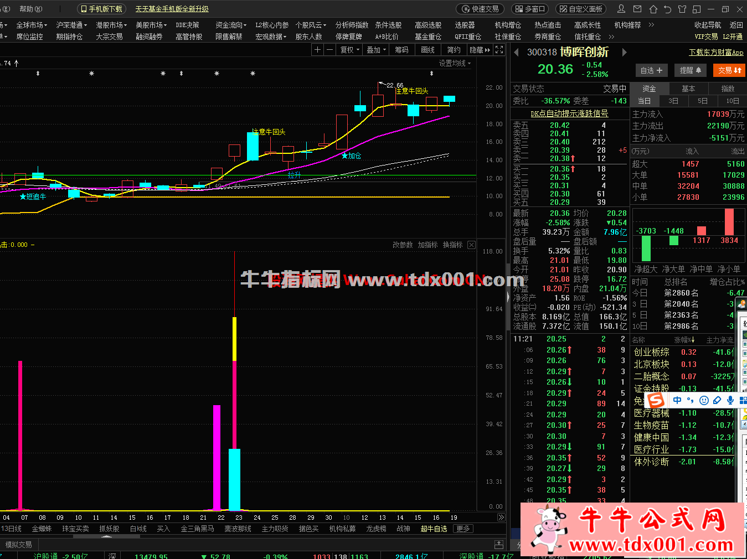Add stock with 自选 + button
The width and height of the screenshot is (747, 559).
[651, 70]
